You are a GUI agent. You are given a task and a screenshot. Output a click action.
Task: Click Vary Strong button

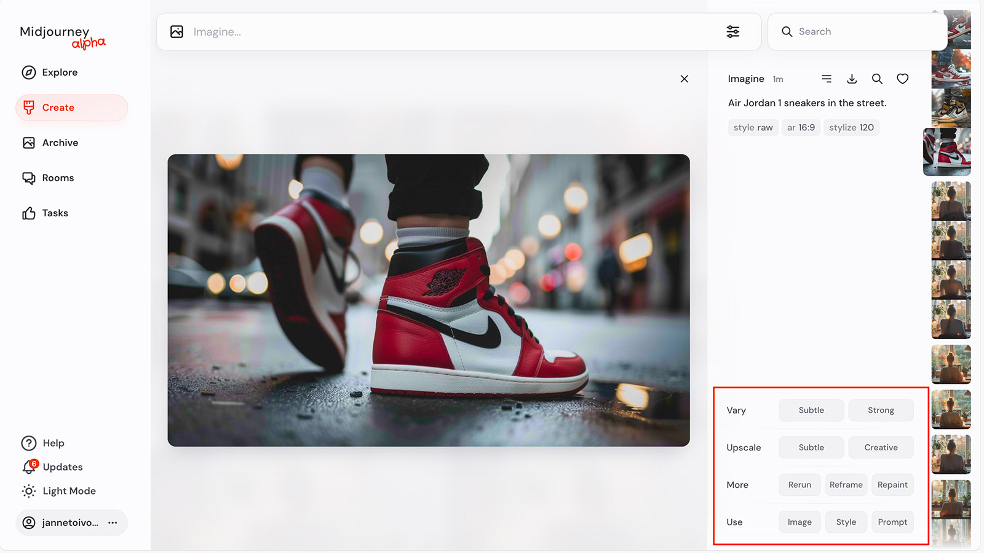(x=881, y=410)
